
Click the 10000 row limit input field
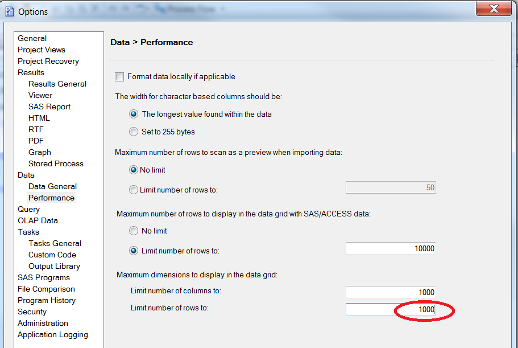click(391, 249)
